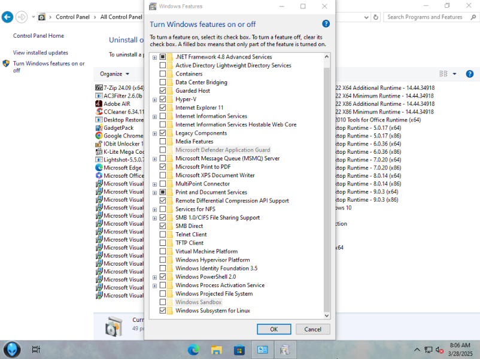Select Desktop Restore program entry
Screen dimensions: 480x359
click(x=120, y=120)
